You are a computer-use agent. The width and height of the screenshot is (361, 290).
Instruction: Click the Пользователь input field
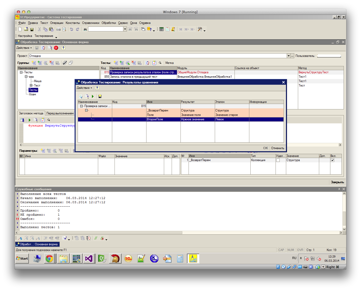click(329, 56)
